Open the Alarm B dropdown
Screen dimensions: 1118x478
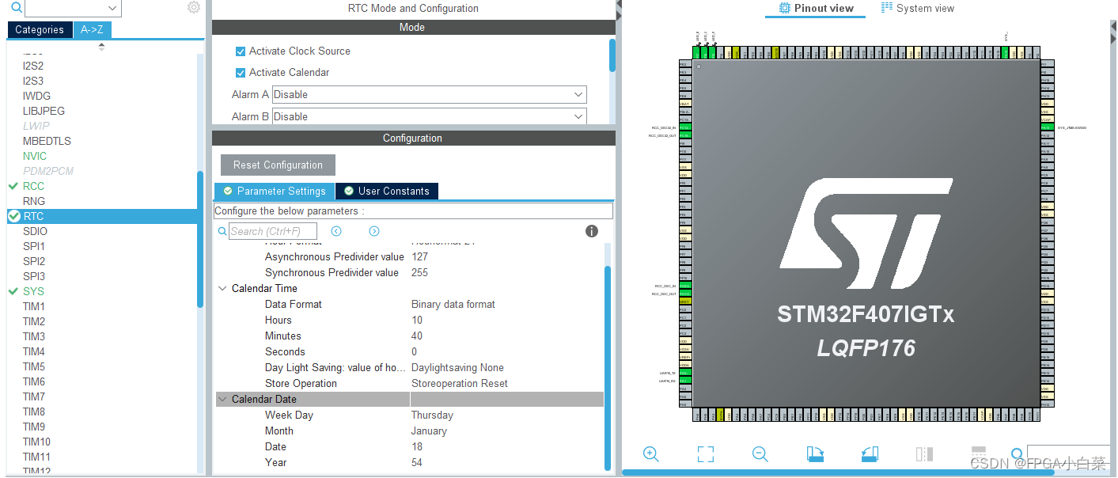pyautogui.click(x=428, y=116)
